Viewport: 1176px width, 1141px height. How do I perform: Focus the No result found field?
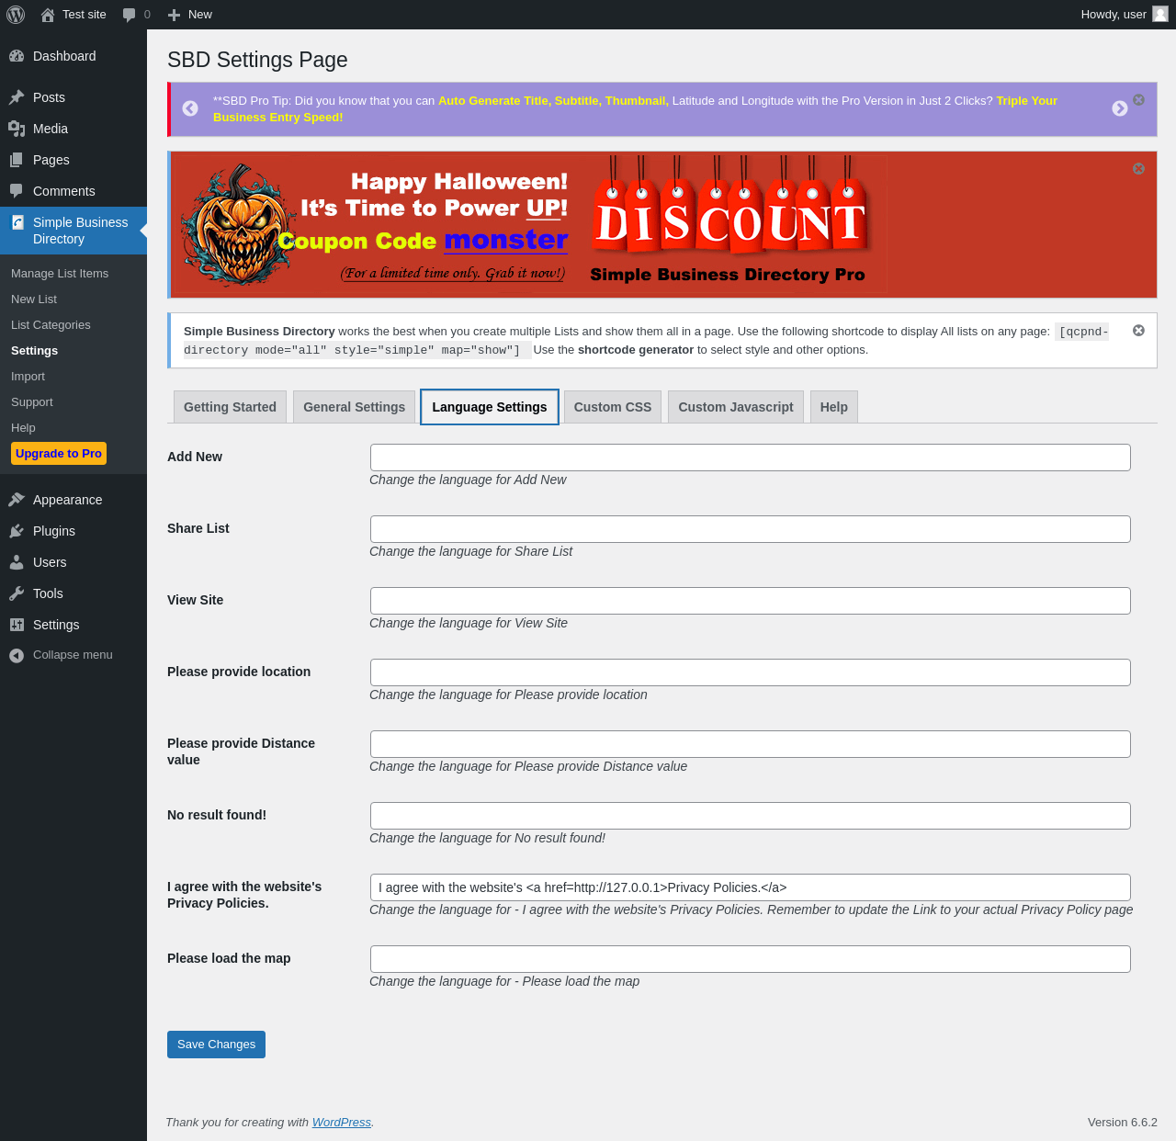(x=751, y=816)
